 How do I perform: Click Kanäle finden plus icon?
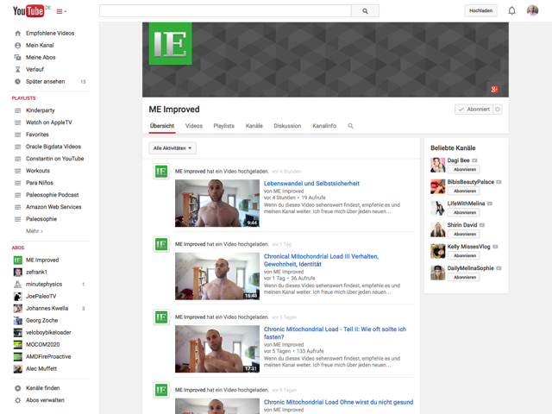pyautogui.click(x=17, y=388)
